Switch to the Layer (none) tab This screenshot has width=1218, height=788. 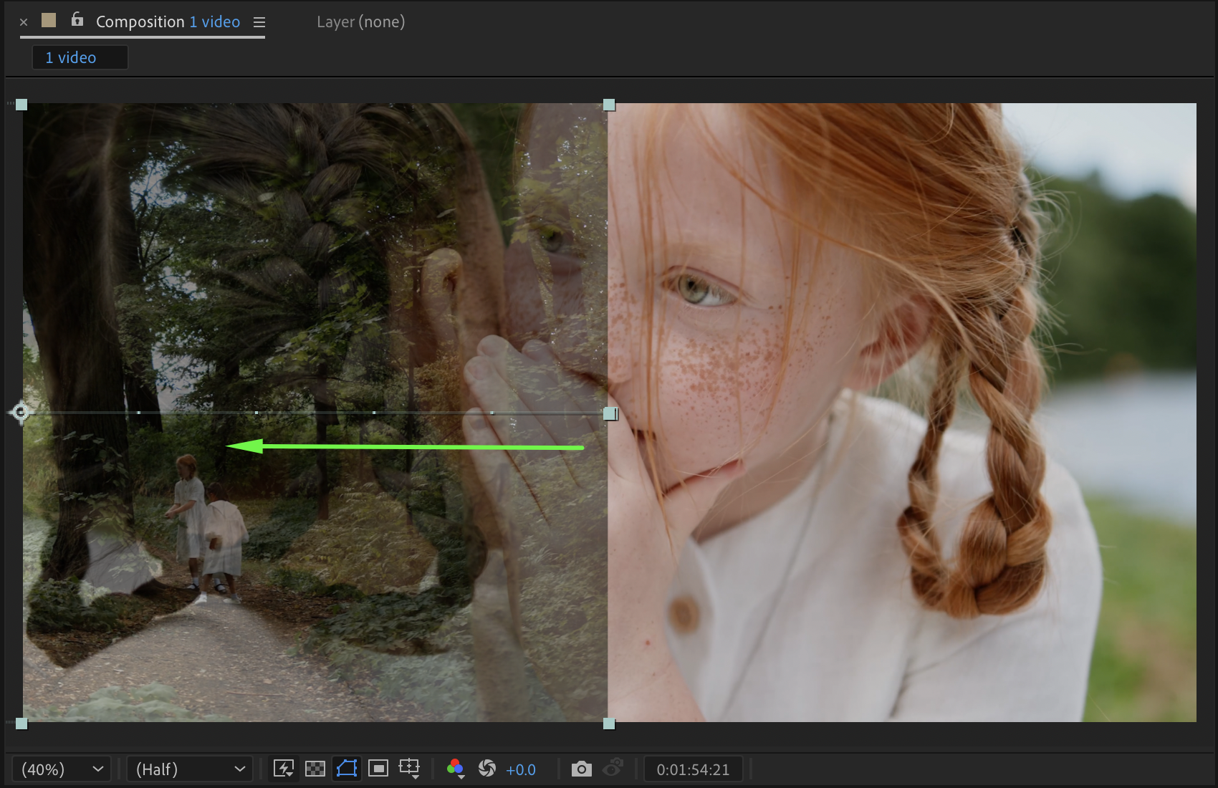360,22
